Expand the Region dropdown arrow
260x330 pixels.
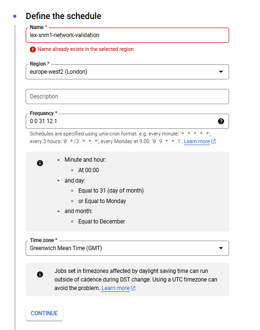221,72
